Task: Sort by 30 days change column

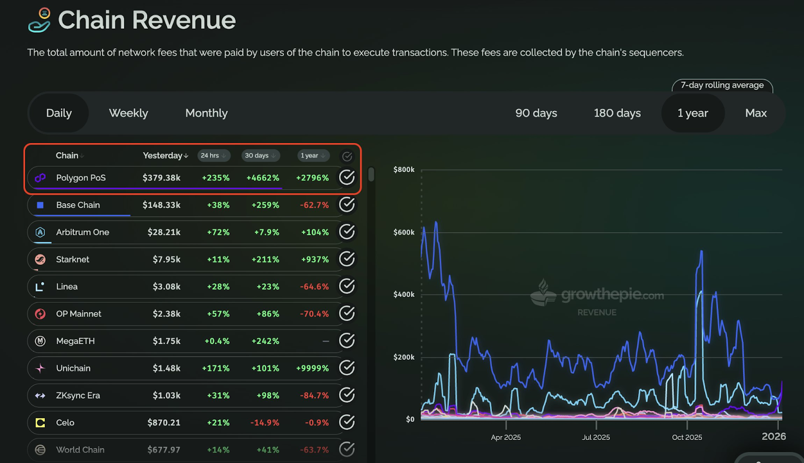Action: [260, 156]
